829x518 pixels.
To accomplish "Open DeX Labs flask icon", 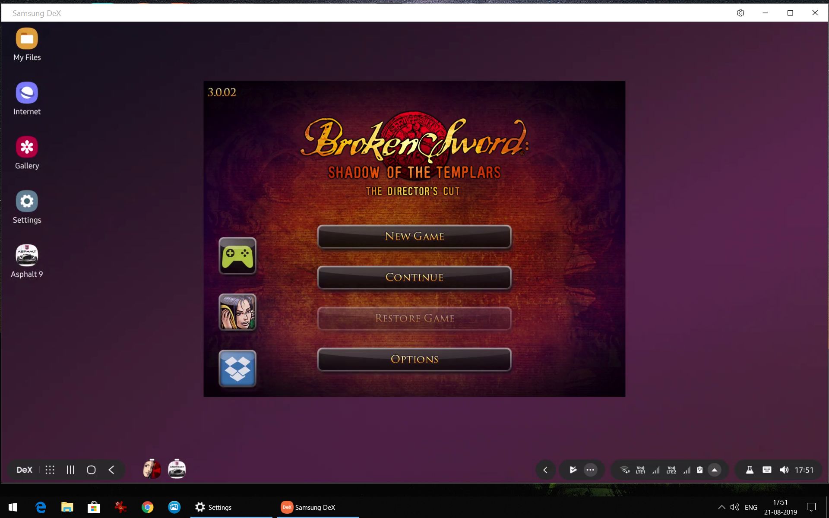I will coord(750,470).
